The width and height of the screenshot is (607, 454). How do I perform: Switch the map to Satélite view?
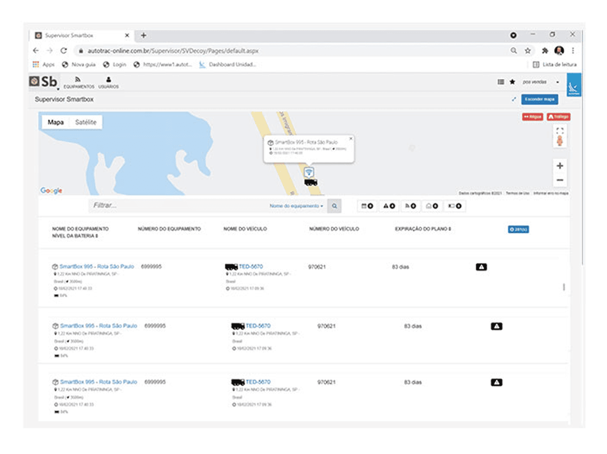point(86,122)
